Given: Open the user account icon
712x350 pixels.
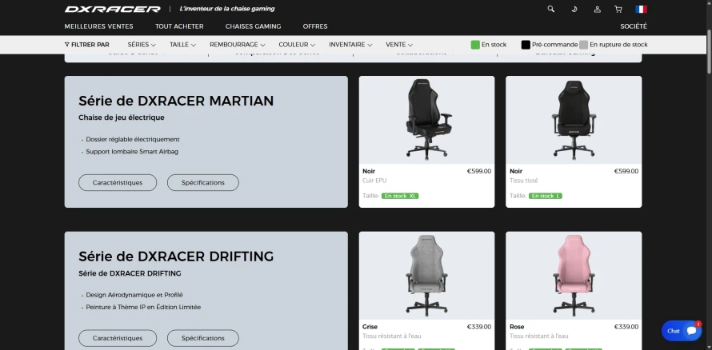Looking at the screenshot, I should (x=597, y=9).
